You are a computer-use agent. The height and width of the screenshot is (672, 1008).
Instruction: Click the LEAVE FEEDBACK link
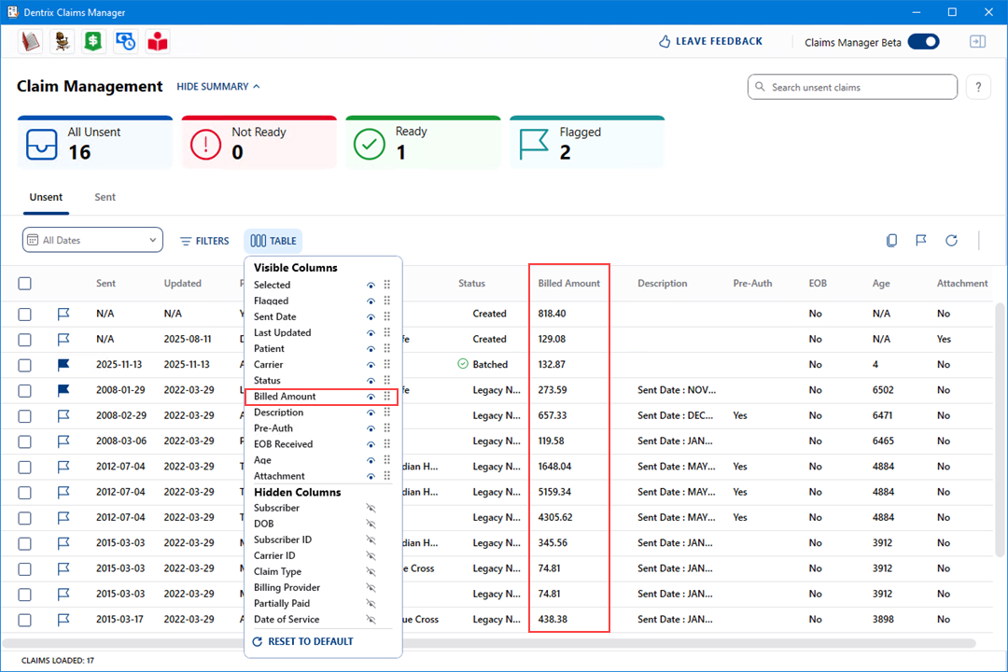[x=710, y=42]
